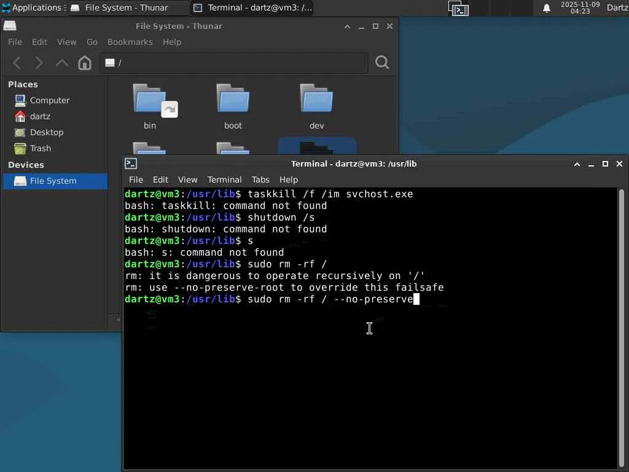Click Thunar window title bar drive icon

[10, 26]
